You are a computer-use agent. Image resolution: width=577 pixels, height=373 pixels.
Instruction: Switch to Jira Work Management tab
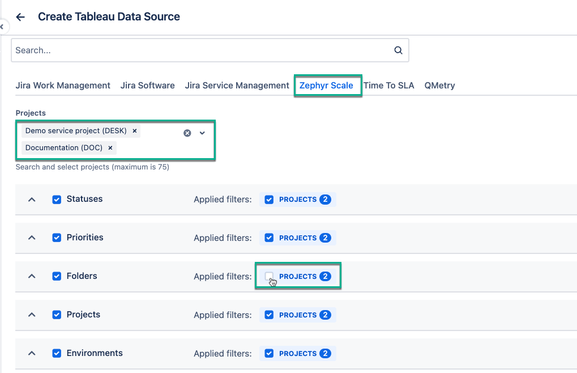pyautogui.click(x=63, y=86)
